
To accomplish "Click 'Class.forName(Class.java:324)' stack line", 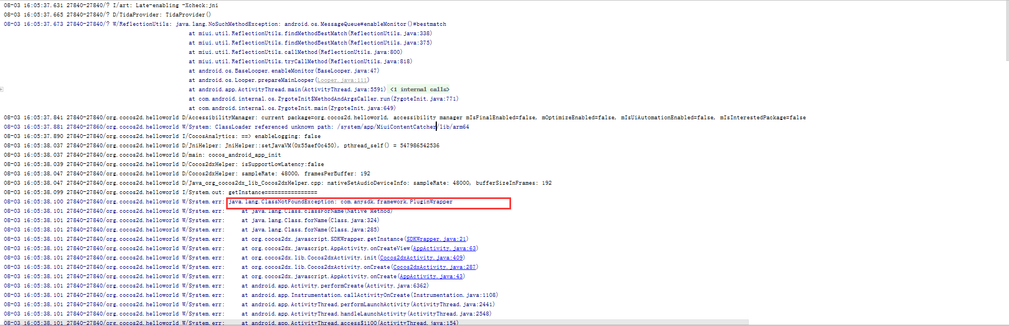I will [x=310, y=220].
